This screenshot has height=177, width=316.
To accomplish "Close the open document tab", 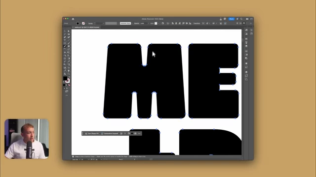I will [x=73, y=27].
